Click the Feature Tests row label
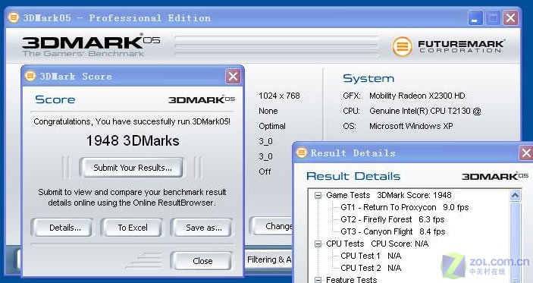 pos(352,280)
